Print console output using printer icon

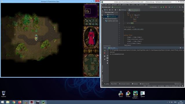tap(107, 60)
